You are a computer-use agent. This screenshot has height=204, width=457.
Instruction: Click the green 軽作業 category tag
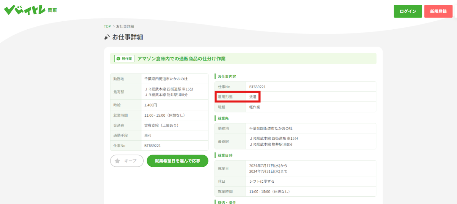(x=125, y=59)
